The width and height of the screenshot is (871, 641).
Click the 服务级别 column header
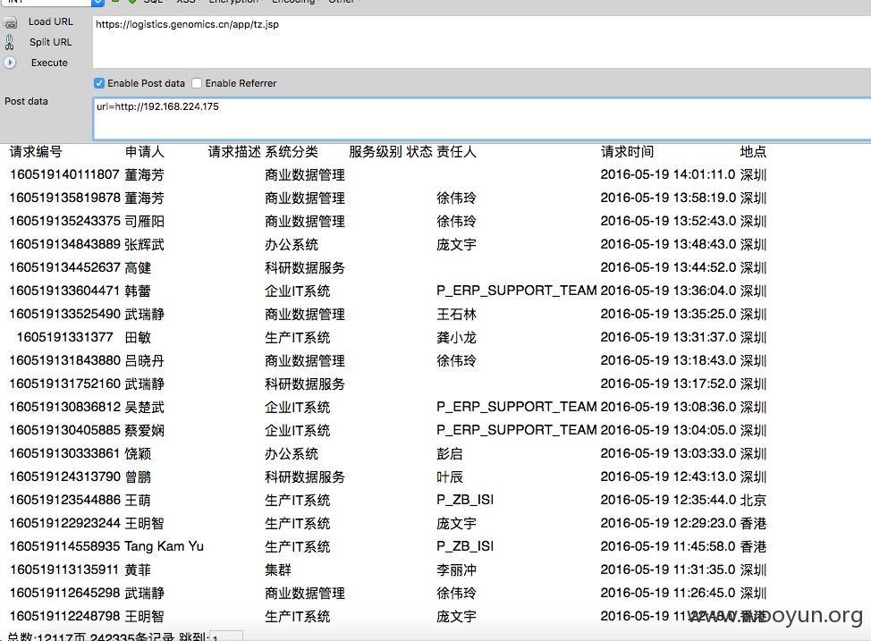click(x=376, y=152)
